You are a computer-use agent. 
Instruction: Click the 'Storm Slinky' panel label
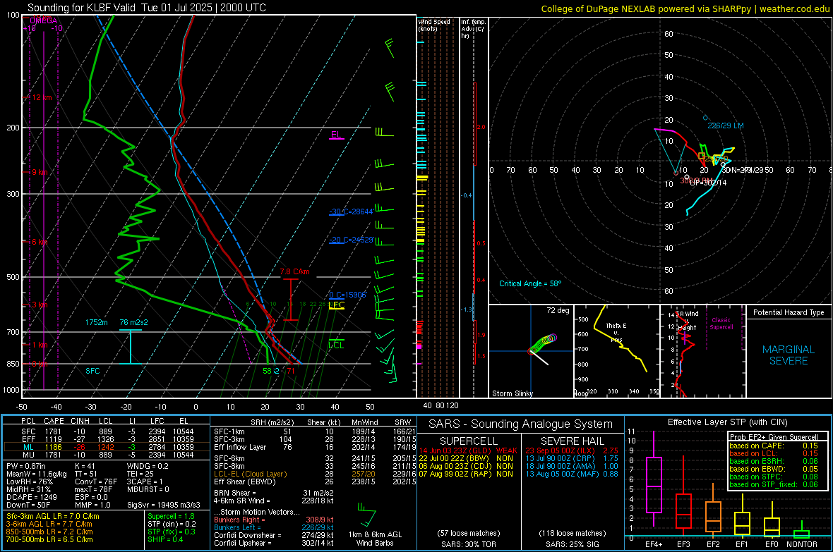click(512, 393)
